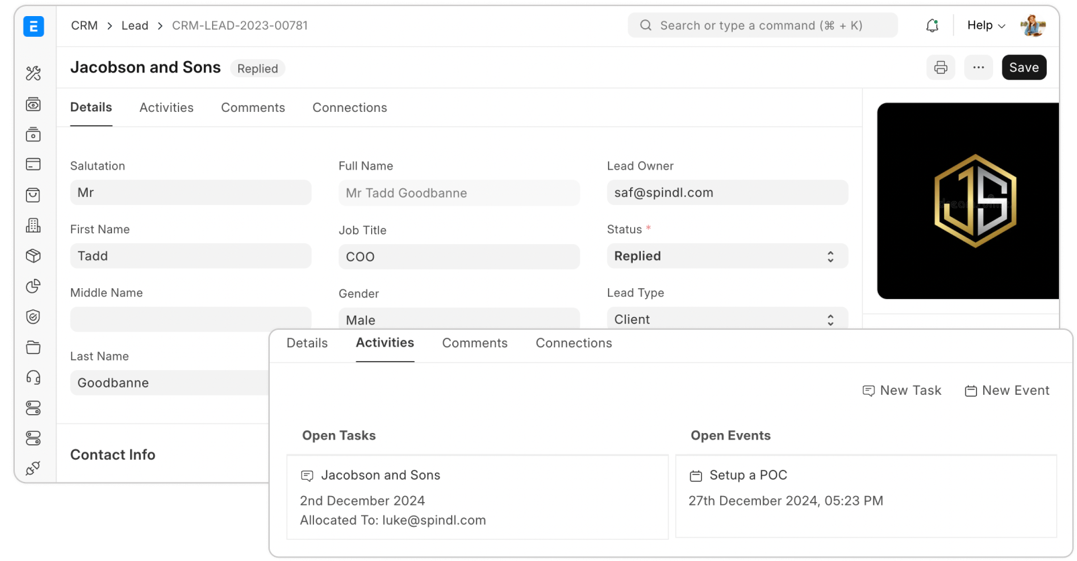Image resolution: width=1077 pixels, height=561 pixels.
Task: Switch to the Comments tab in the overlay panel
Action: pos(474,343)
